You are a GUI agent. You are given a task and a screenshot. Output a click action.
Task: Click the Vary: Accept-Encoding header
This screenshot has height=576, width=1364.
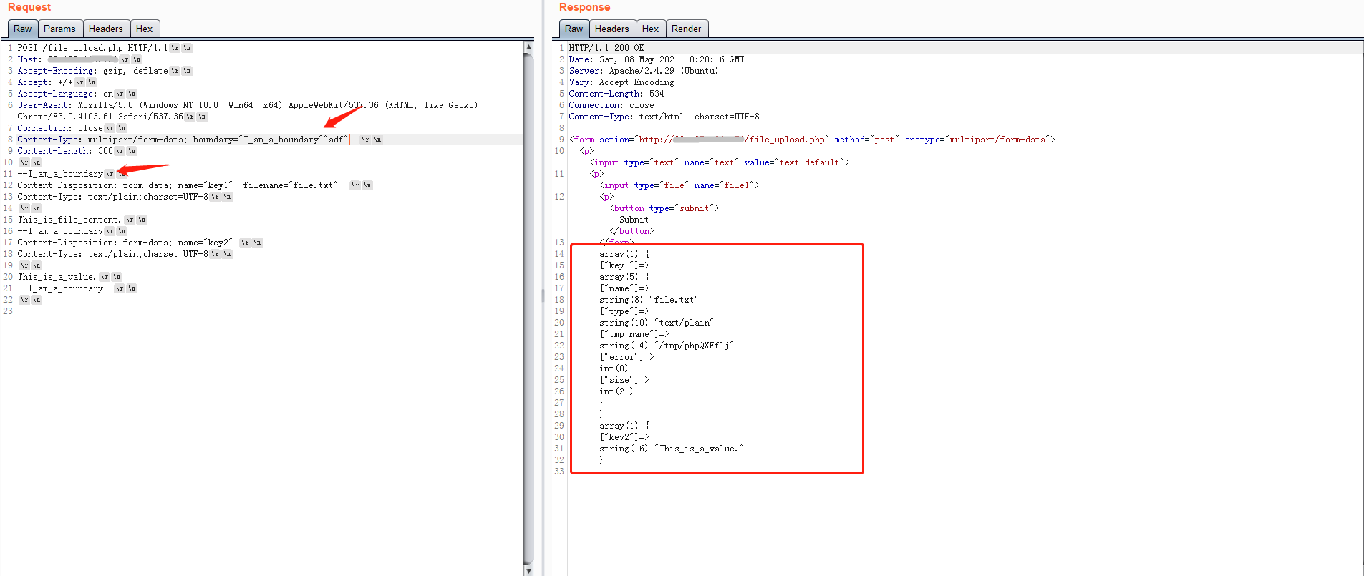(x=621, y=82)
